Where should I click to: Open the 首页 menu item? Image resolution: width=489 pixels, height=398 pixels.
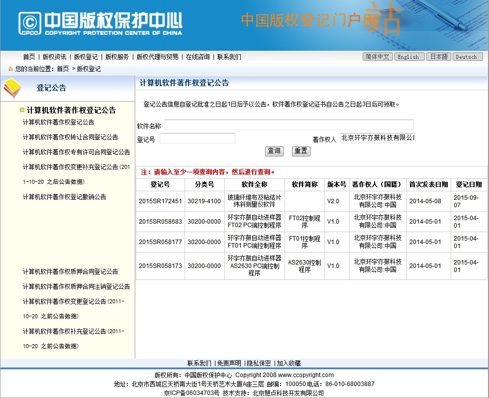(29, 57)
